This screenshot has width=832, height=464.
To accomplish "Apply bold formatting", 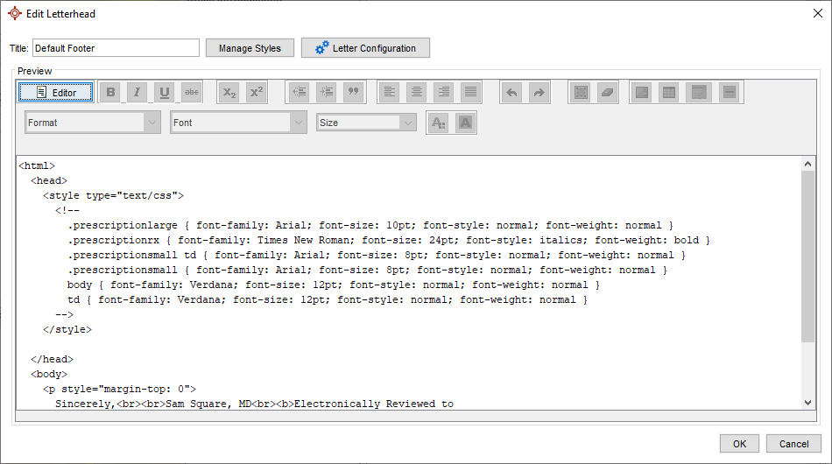I will pos(110,92).
